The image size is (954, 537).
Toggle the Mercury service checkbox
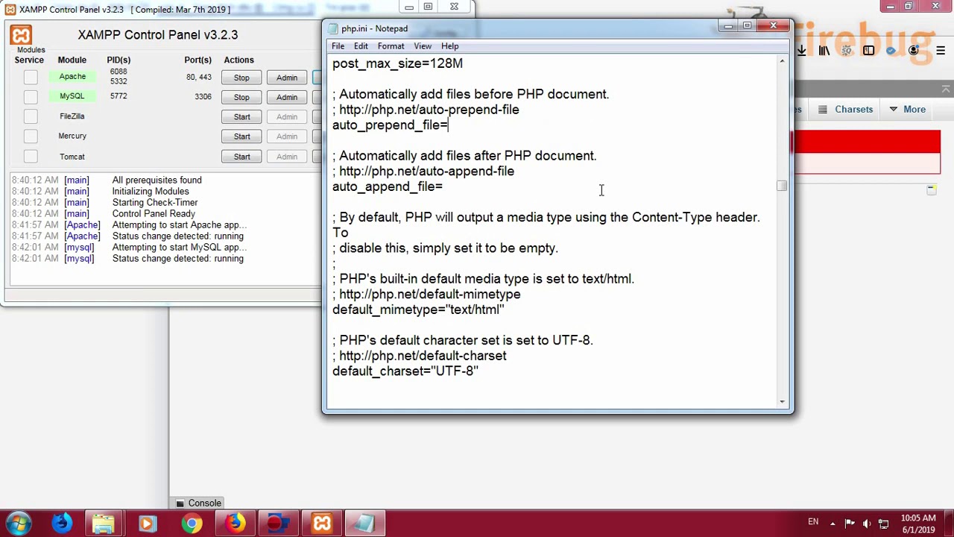[x=31, y=136]
